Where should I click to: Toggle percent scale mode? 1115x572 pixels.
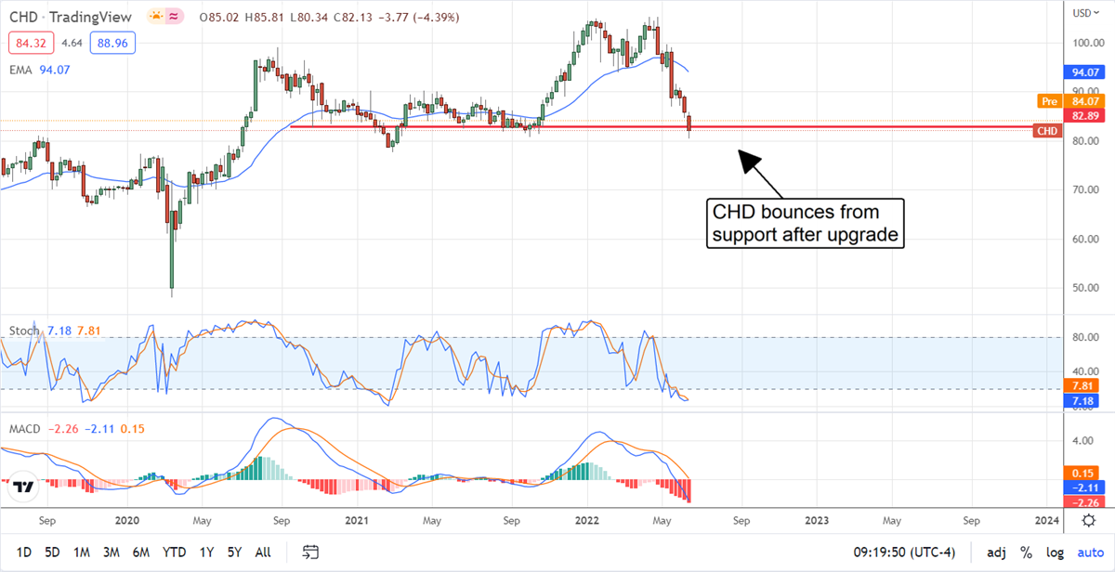coord(1026,552)
